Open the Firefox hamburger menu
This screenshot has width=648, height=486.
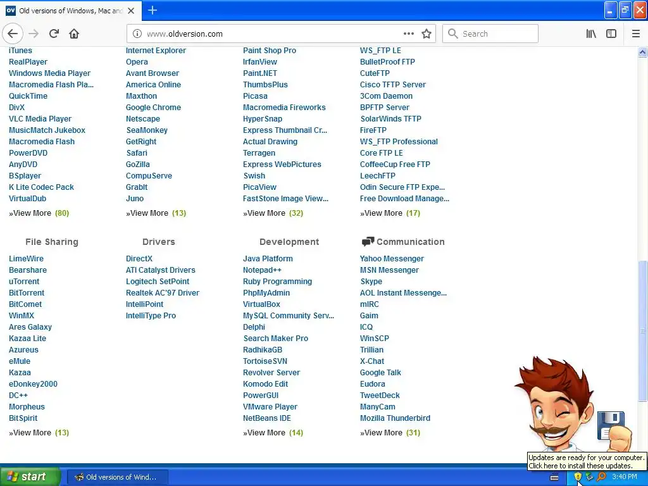pyautogui.click(x=636, y=34)
